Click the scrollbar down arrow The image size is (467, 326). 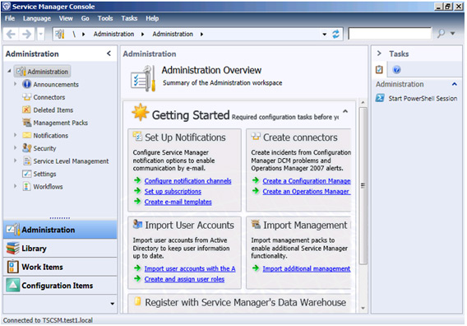click(363, 309)
